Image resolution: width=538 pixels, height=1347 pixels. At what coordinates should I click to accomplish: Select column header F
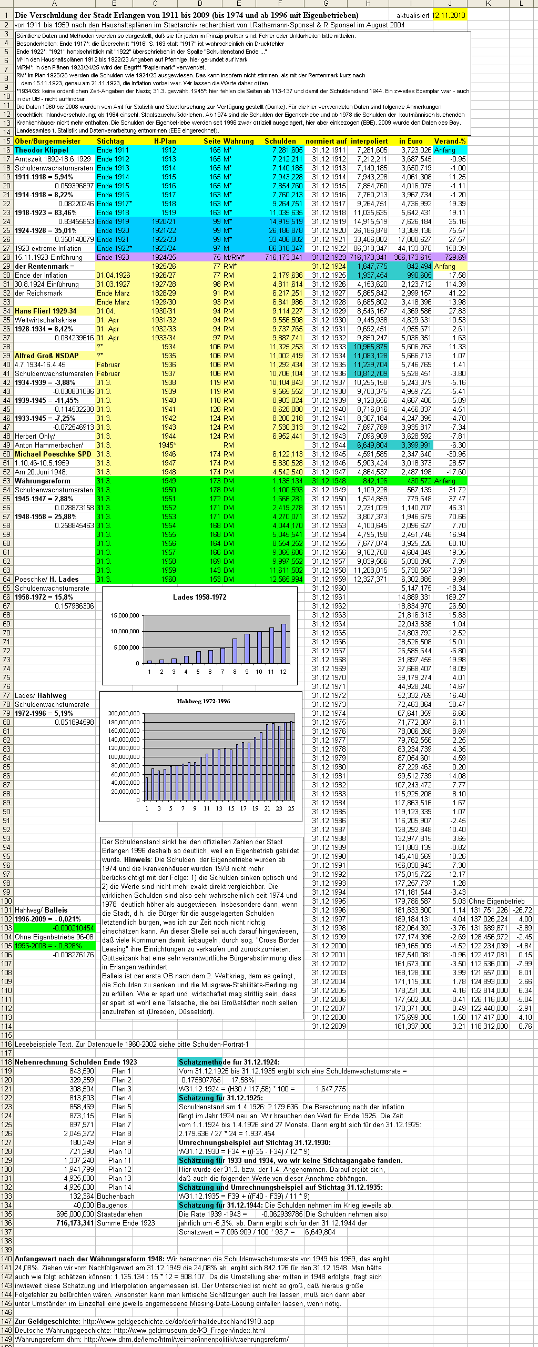pos(280,4)
